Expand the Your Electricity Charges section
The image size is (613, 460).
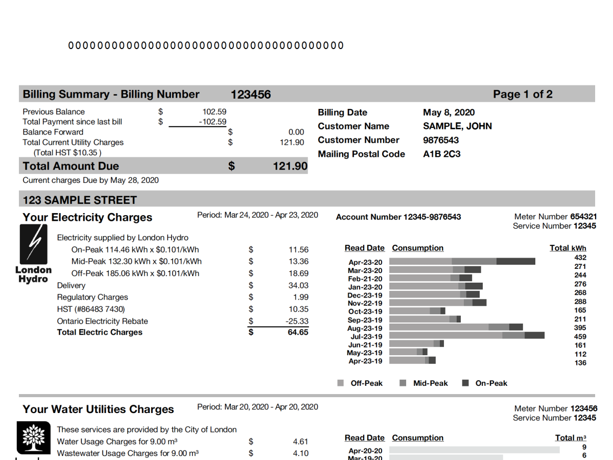(x=87, y=217)
